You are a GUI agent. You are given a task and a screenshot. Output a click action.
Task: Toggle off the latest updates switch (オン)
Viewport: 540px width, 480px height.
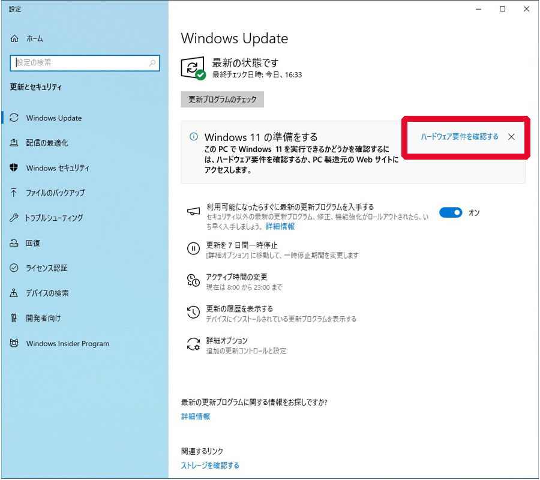click(x=451, y=212)
